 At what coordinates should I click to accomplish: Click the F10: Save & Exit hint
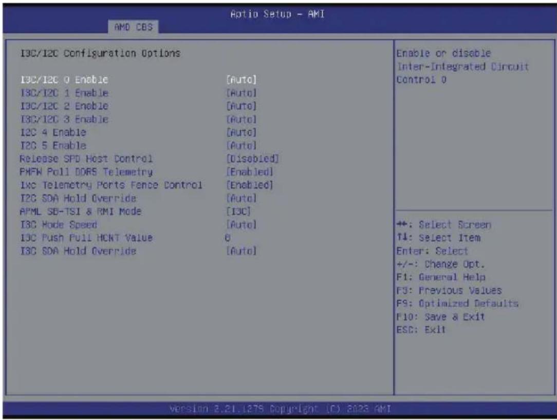coord(440,317)
